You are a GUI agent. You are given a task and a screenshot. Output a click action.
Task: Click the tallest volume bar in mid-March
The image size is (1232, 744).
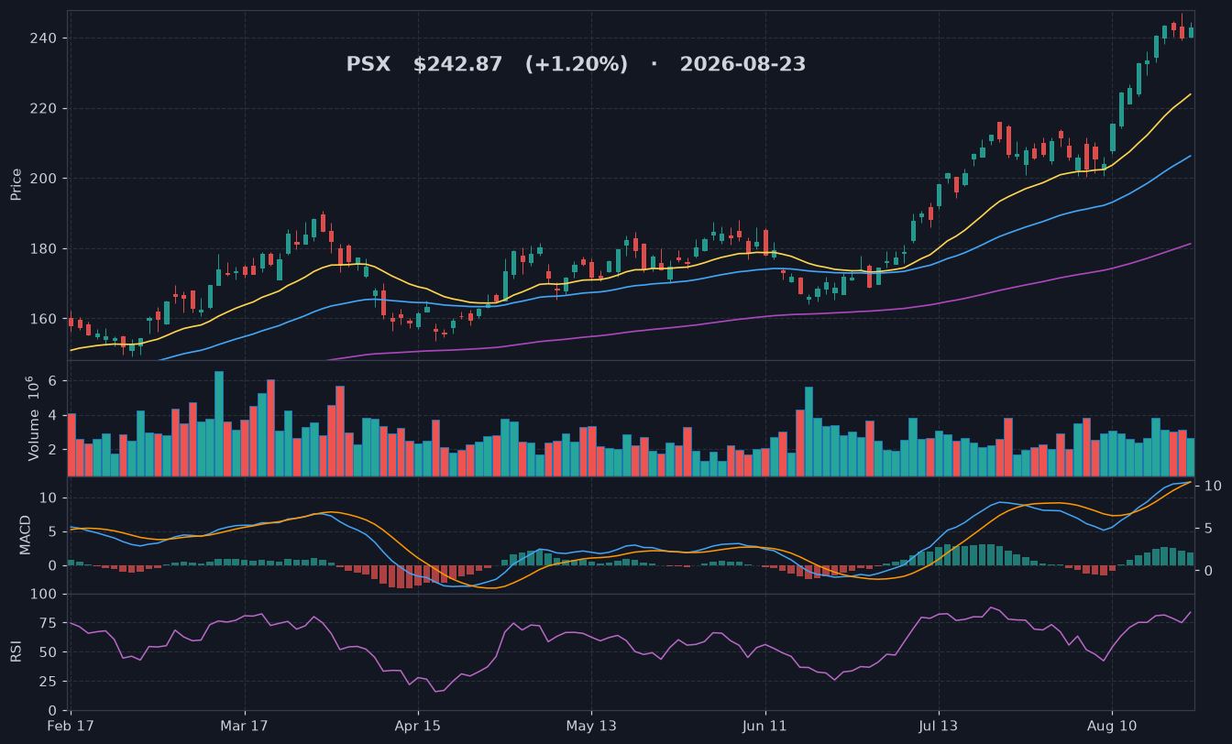[x=219, y=423]
